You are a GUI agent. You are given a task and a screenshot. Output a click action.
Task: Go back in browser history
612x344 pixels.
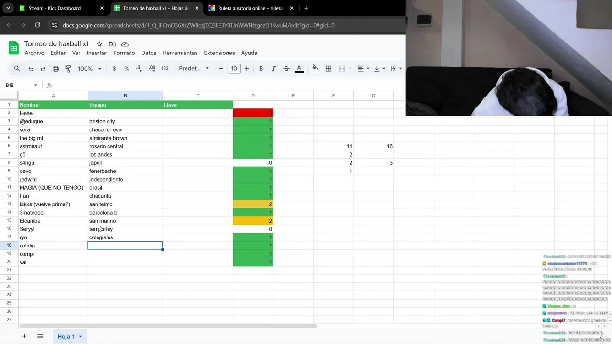[9, 25]
